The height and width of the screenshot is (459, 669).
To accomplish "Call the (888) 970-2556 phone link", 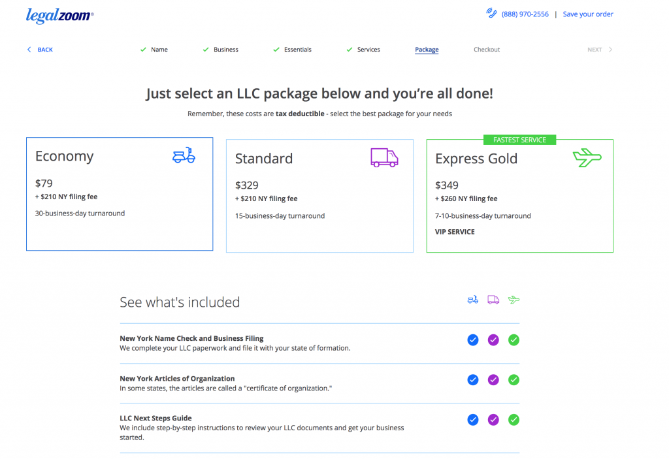I will (525, 14).
